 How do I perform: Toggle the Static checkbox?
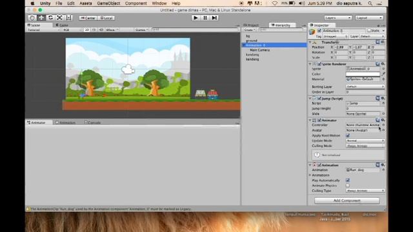click(x=369, y=30)
